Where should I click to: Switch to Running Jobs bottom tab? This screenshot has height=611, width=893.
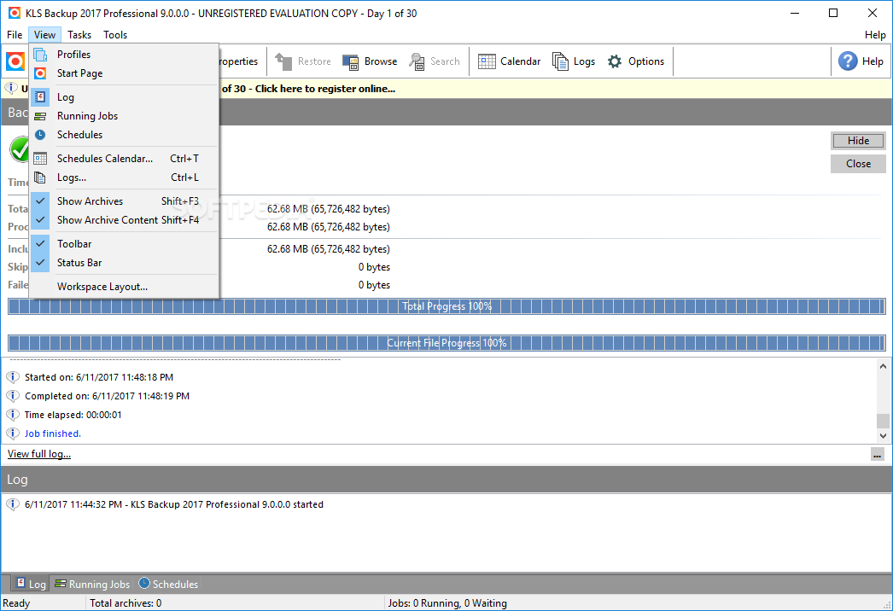pos(92,584)
